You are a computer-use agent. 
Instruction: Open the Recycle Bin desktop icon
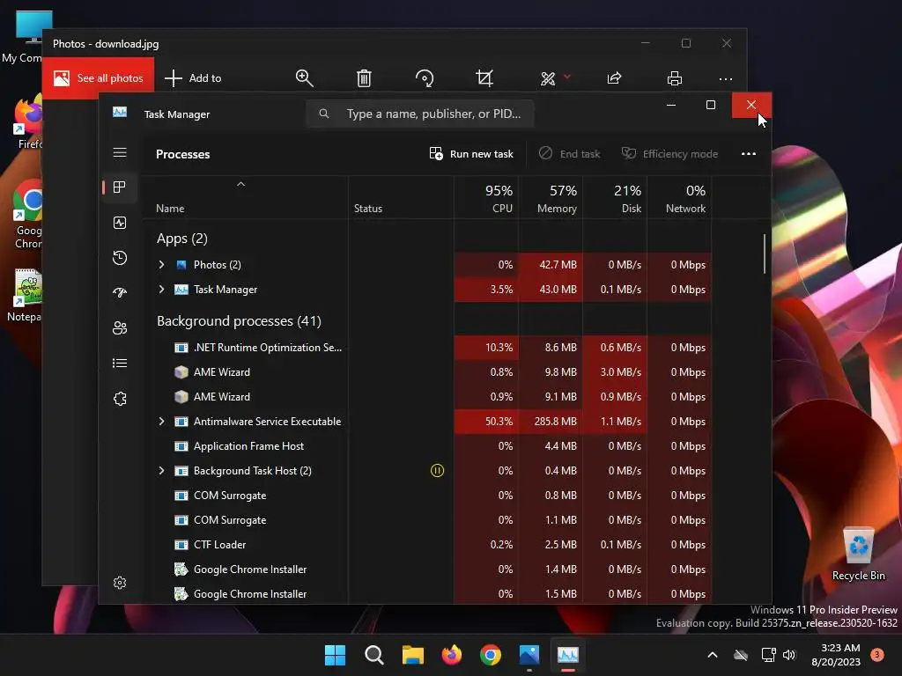(858, 553)
